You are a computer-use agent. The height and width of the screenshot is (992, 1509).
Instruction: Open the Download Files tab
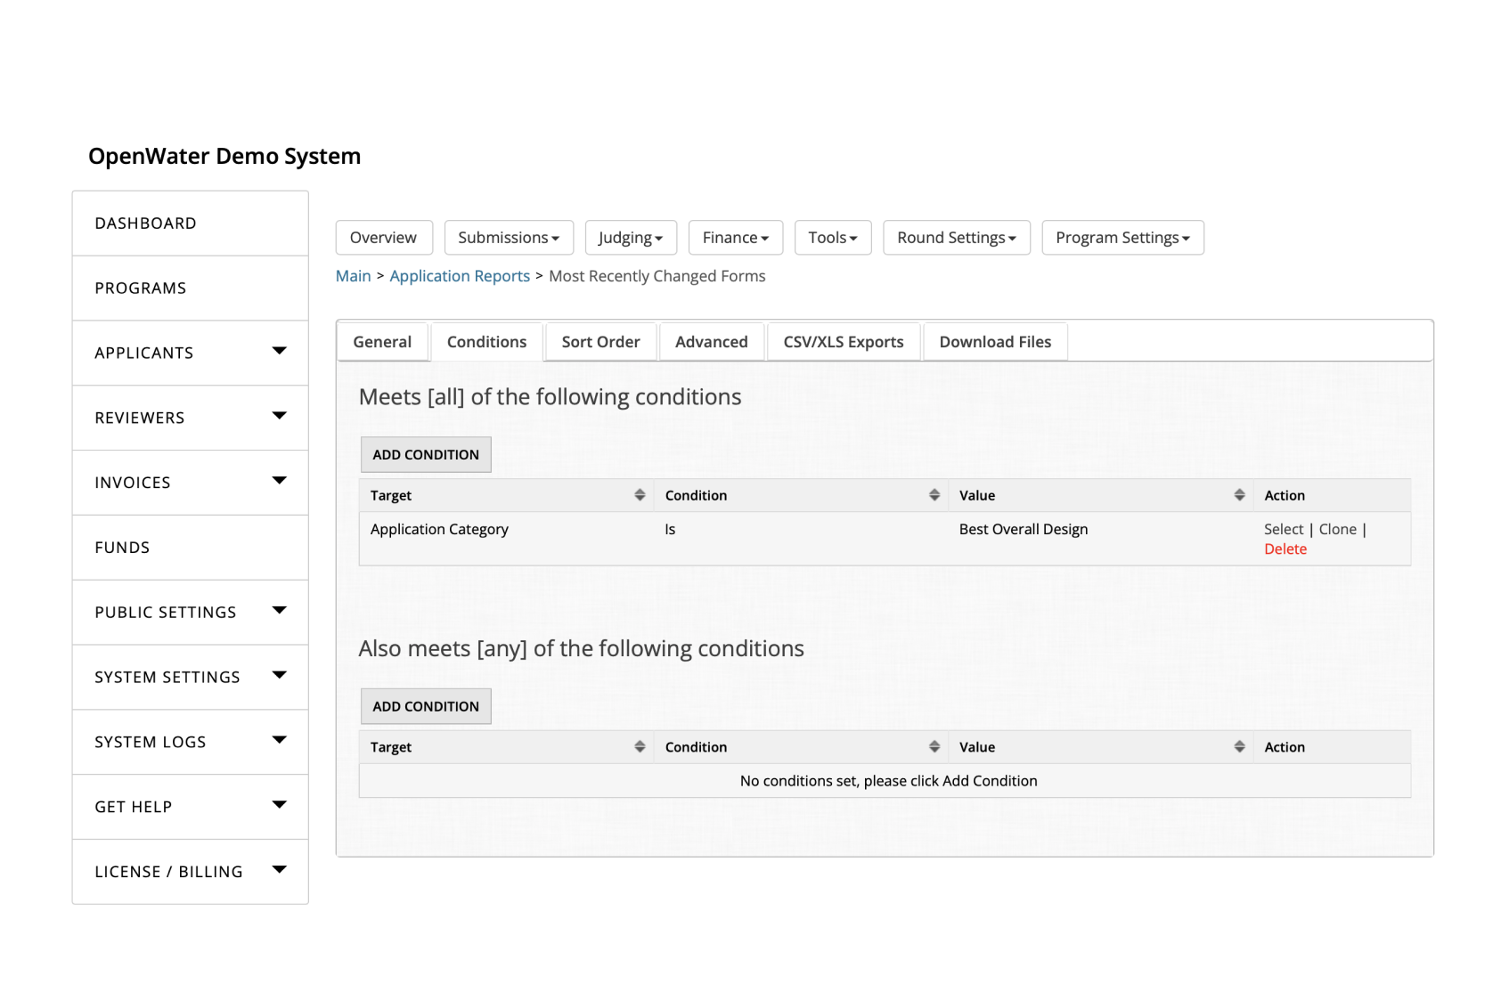(x=995, y=341)
